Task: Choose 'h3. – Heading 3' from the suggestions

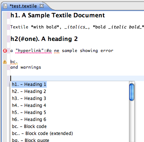Action: tap(29, 98)
